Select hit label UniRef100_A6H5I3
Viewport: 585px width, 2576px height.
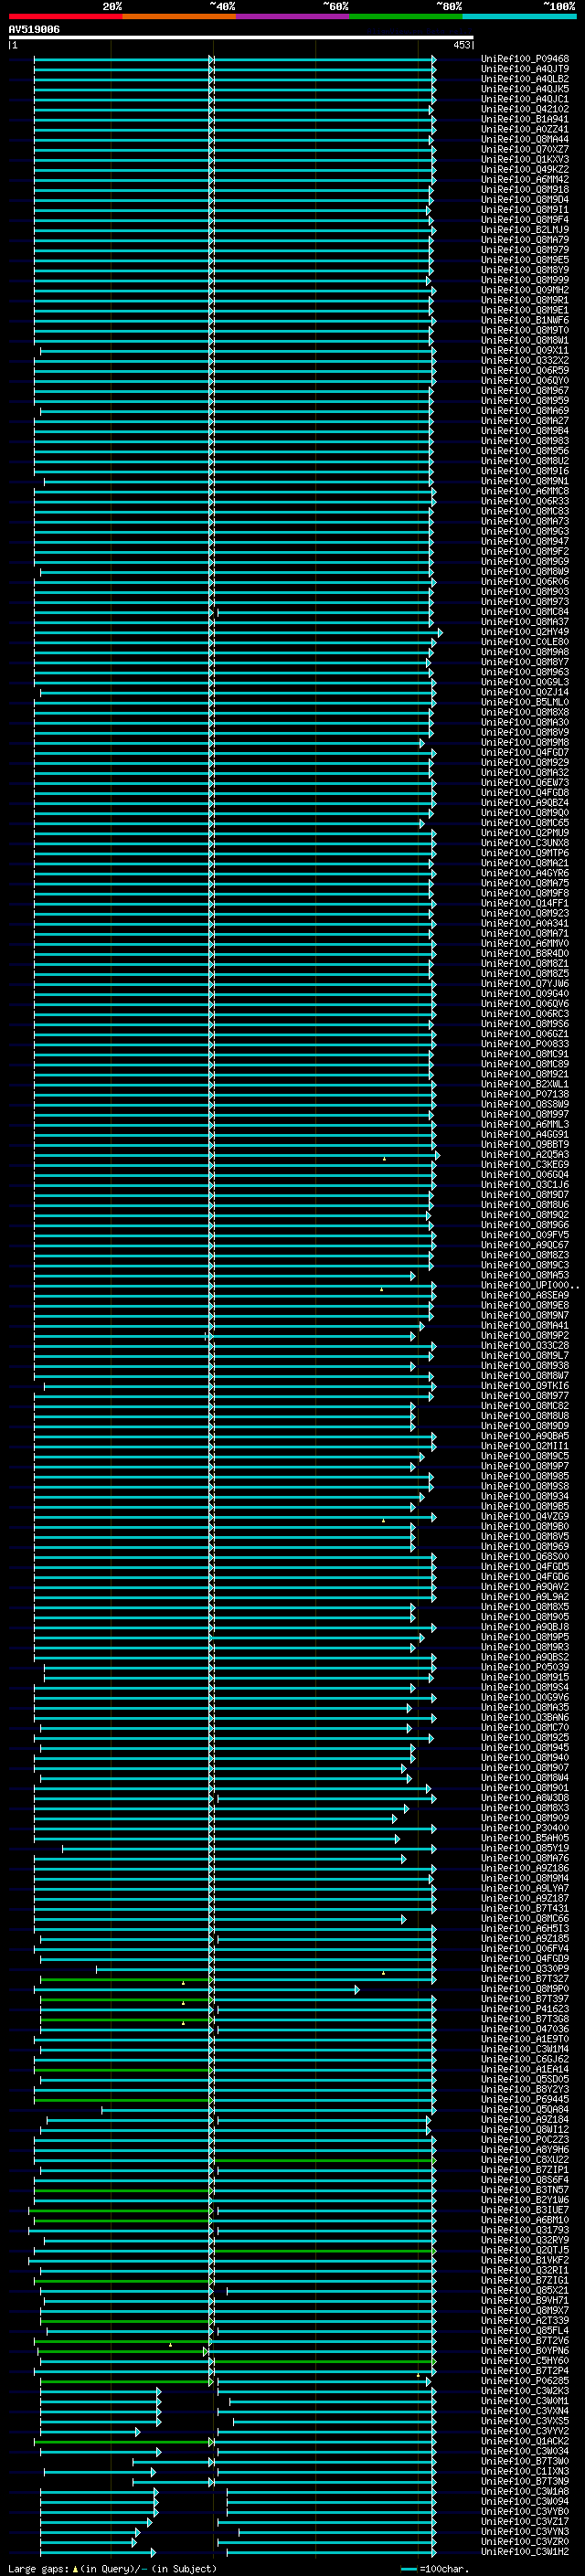click(x=525, y=1928)
